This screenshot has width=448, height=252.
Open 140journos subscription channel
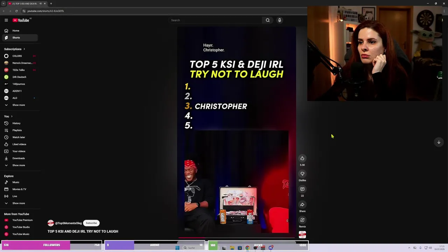click(x=19, y=84)
